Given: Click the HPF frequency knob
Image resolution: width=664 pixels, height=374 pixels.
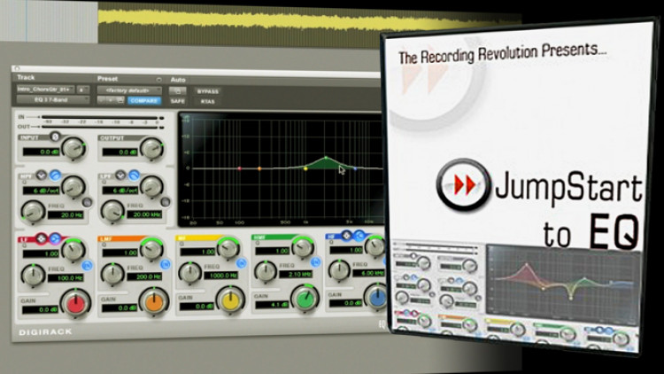Looking at the screenshot, I should (x=33, y=211).
